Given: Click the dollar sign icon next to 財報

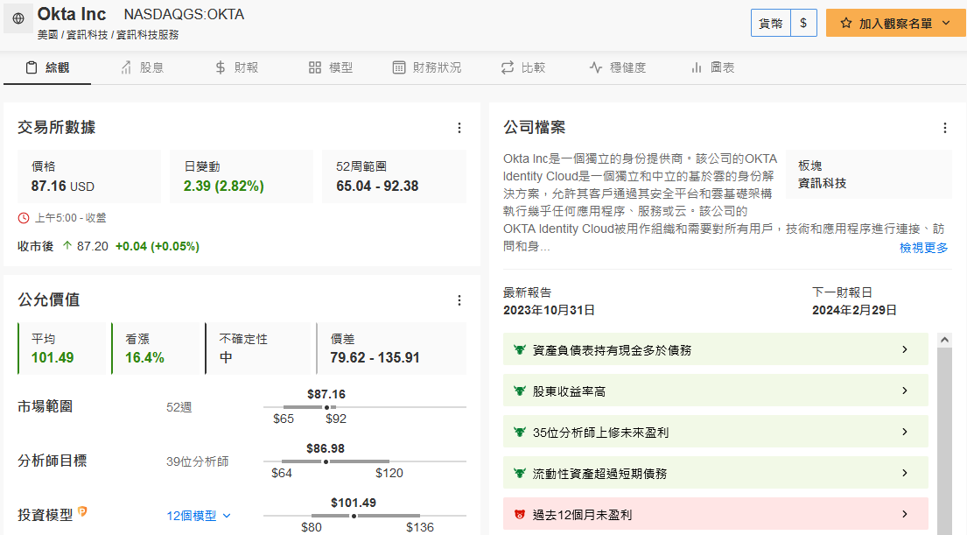Looking at the screenshot, I should point(221,68).
